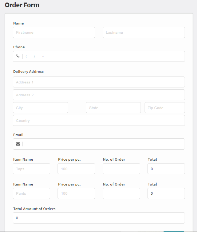Click Price per pc. field for Tops
The width and height of the screenshot is (197, 232).
(76, 169)
